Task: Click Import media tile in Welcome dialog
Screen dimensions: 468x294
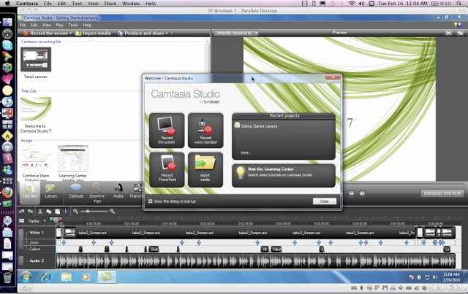Action: click(x=205, y=170)
